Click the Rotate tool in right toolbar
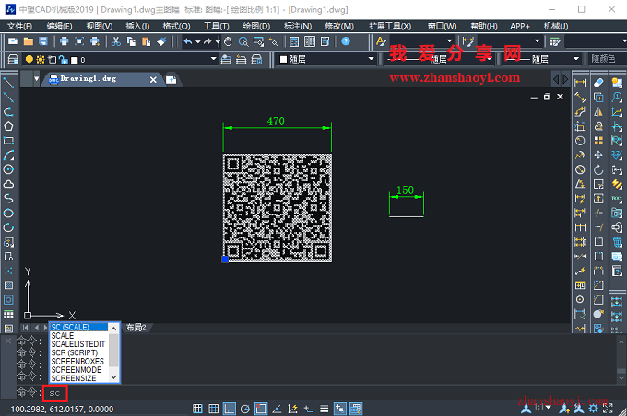This screenshot has width=627, height=416. pyautogui.click(x=598, y=169)
